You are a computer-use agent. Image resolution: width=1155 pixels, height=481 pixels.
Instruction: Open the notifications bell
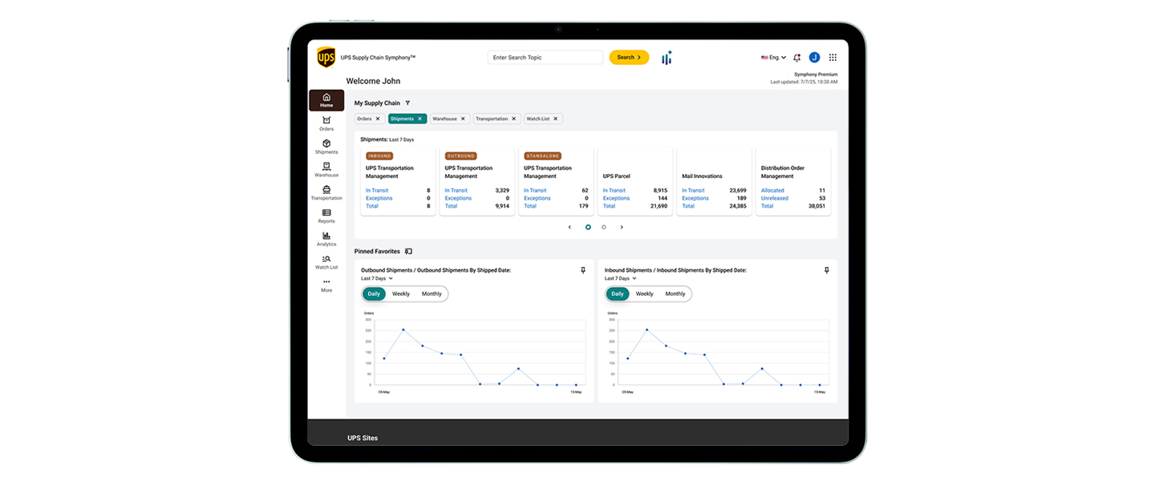796,58
